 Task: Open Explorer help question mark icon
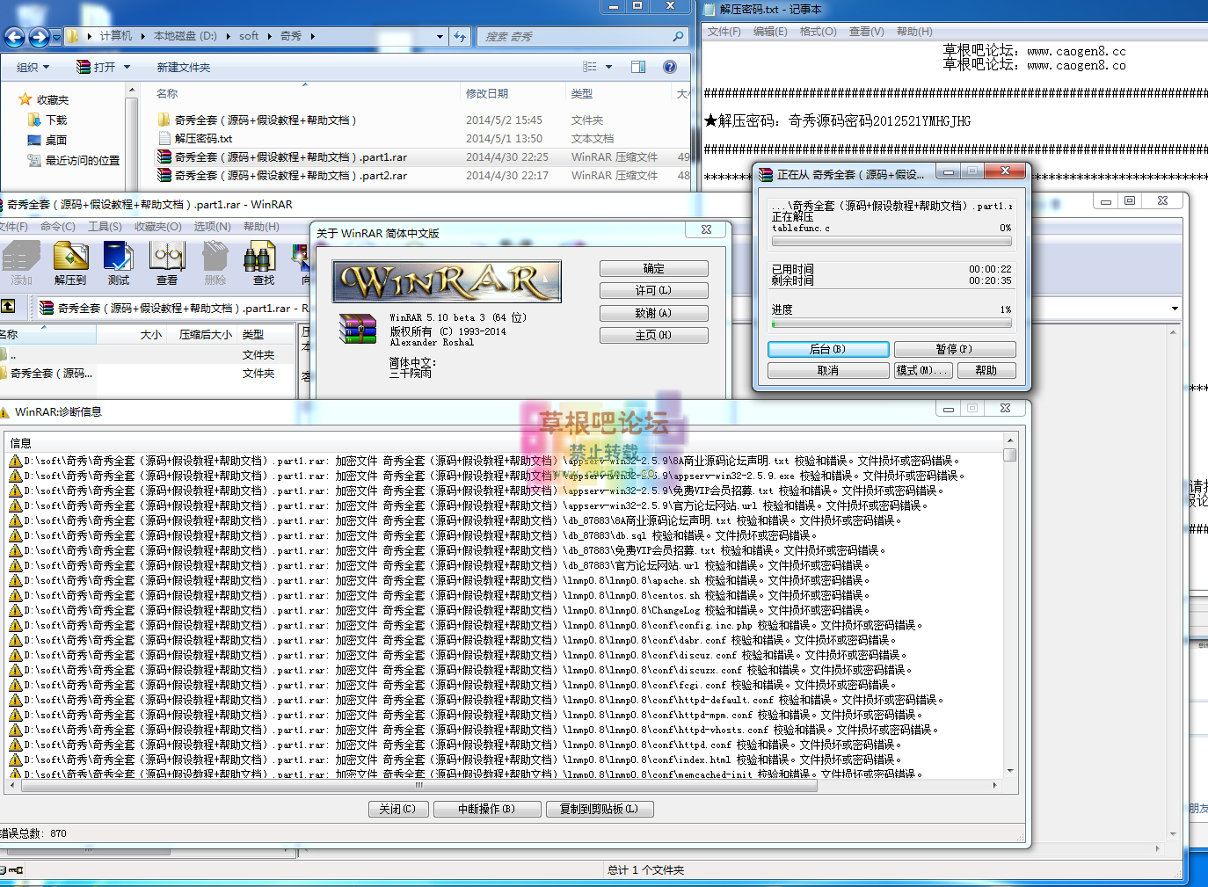[670, 67]
